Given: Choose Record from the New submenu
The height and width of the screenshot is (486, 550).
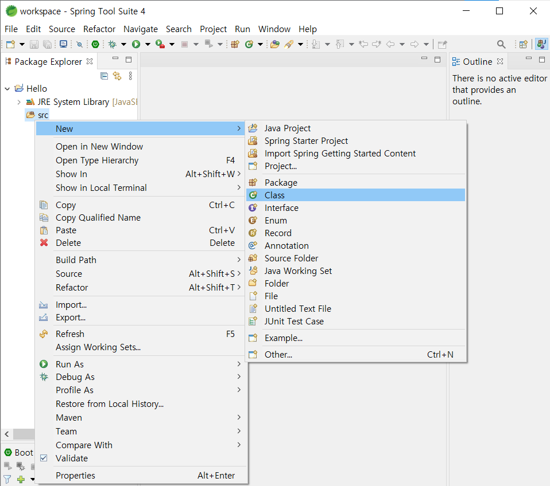Looking at the screenshot, I should click(356, 233).
